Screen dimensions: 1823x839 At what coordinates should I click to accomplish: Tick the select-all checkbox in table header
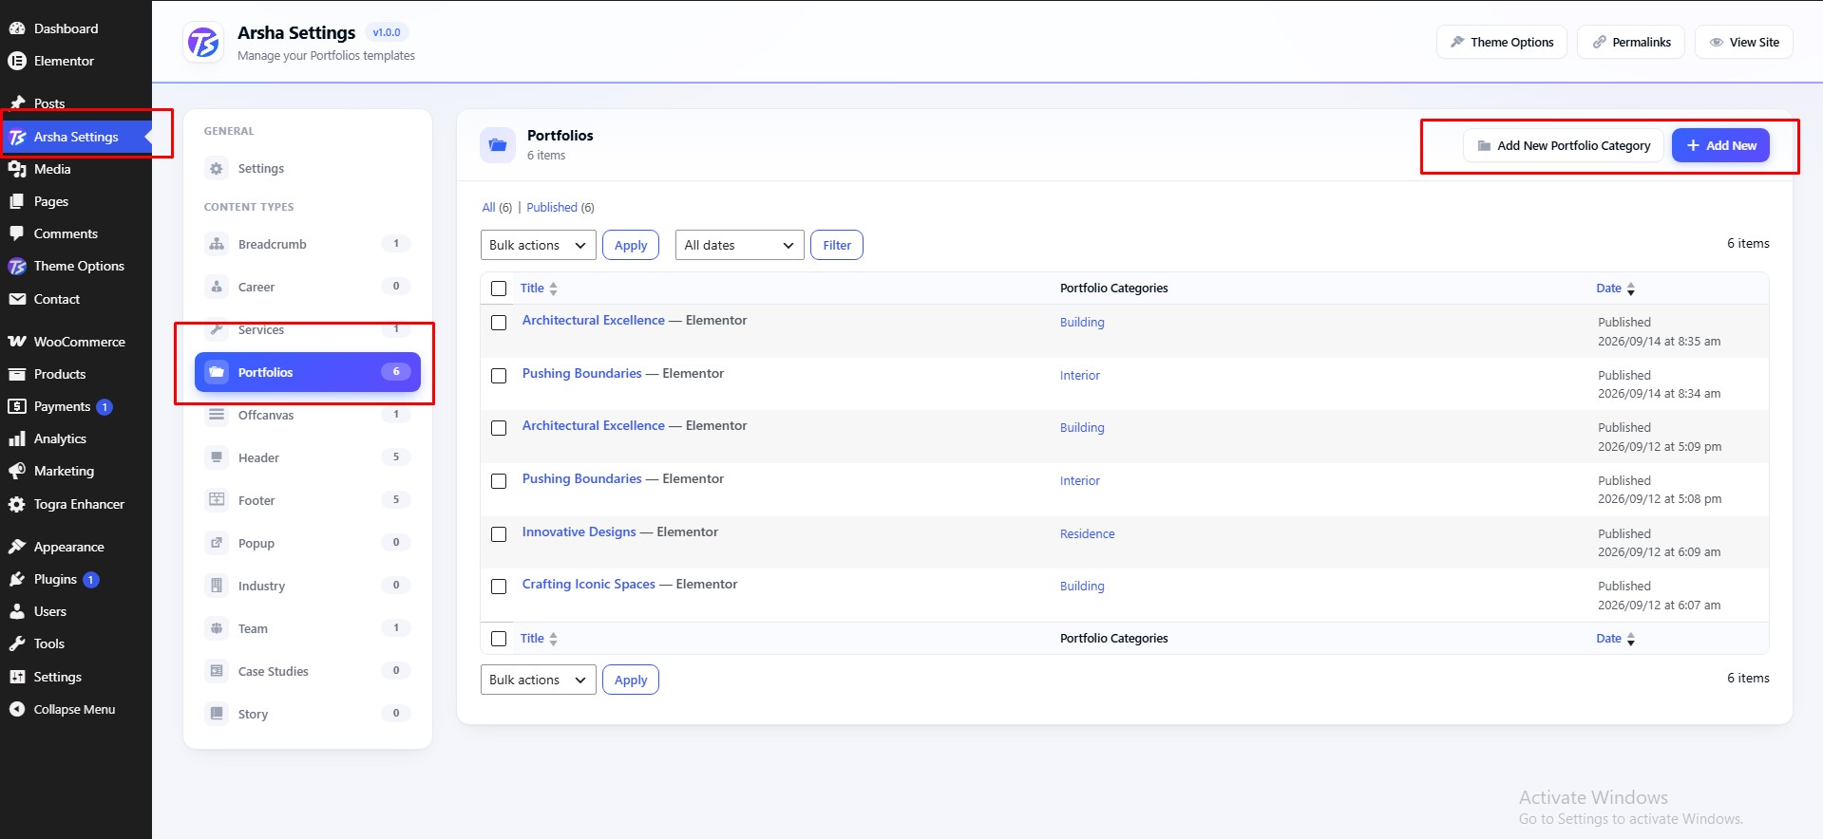tap(499, 289)
